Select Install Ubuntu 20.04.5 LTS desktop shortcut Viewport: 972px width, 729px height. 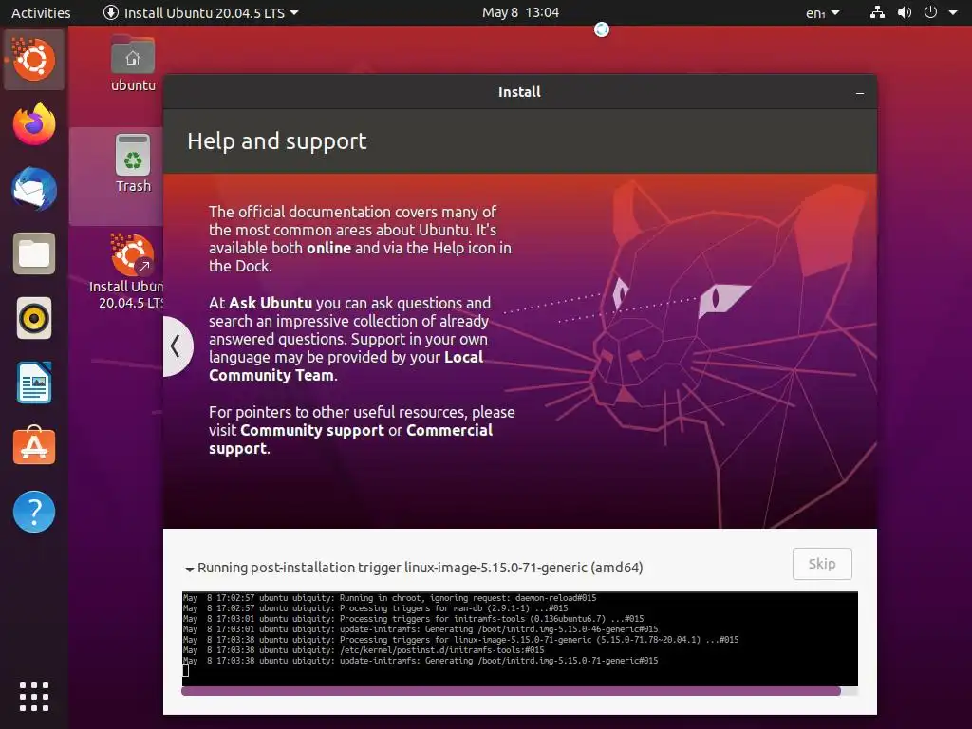pyautogui.click(x=127, y=271)
